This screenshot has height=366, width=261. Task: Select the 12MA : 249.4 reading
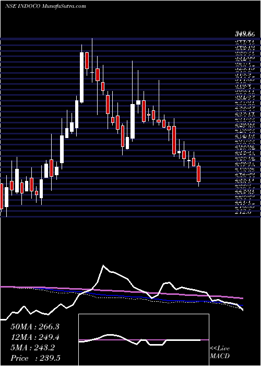point(35,337)
